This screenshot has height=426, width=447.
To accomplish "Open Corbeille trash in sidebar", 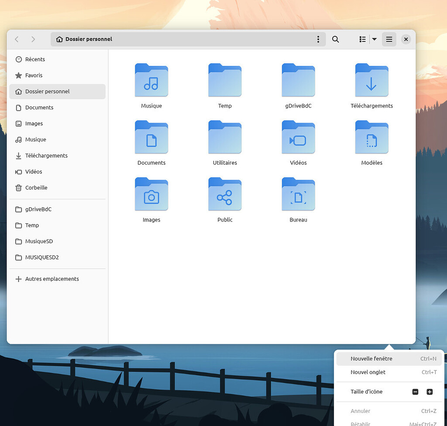I will [36, 188].
